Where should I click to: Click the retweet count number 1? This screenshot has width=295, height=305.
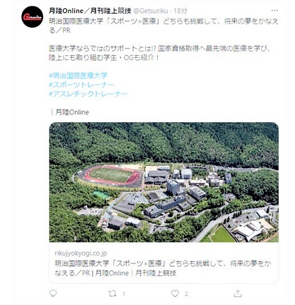tap(124, 294)
